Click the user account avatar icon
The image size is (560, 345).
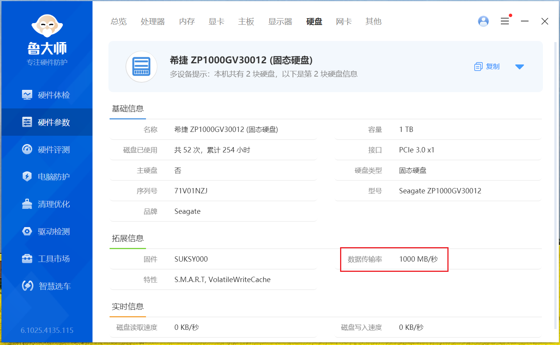tap(483, 21)
